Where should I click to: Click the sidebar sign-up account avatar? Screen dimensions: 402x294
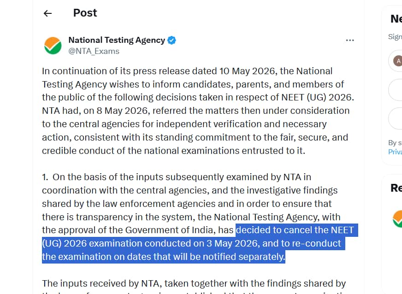398,61
